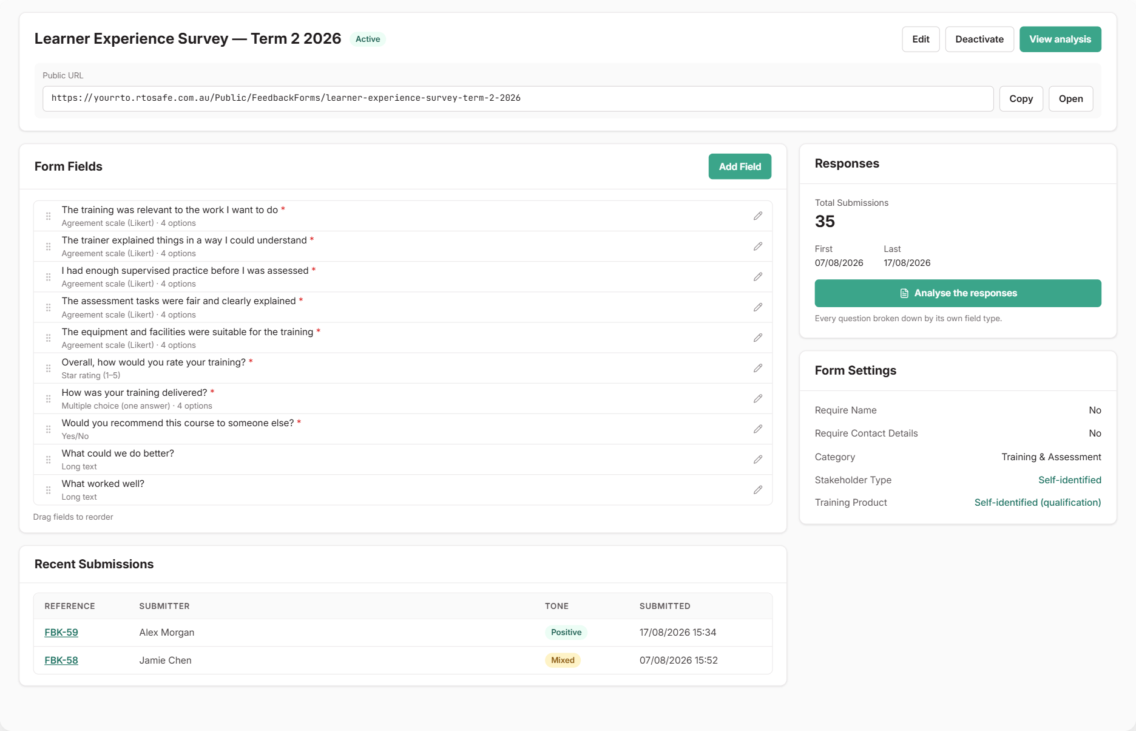Click Self-identified (qualification) training product
Image resolution: width=1136 pixels, height=731 pixels.
(x=1038, y=503)
